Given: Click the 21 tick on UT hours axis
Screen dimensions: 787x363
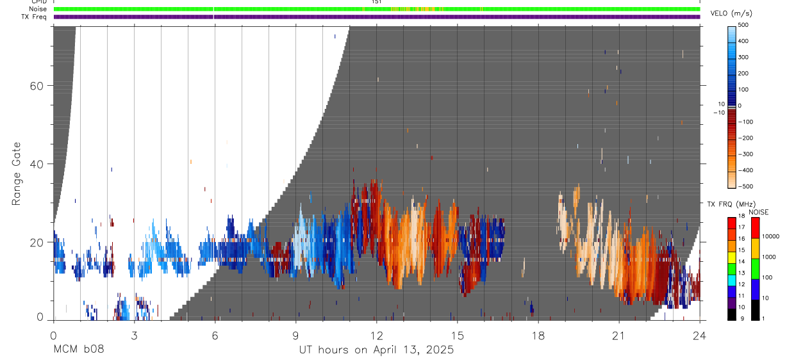Looking at the screenshot, I should click(618, 335).
